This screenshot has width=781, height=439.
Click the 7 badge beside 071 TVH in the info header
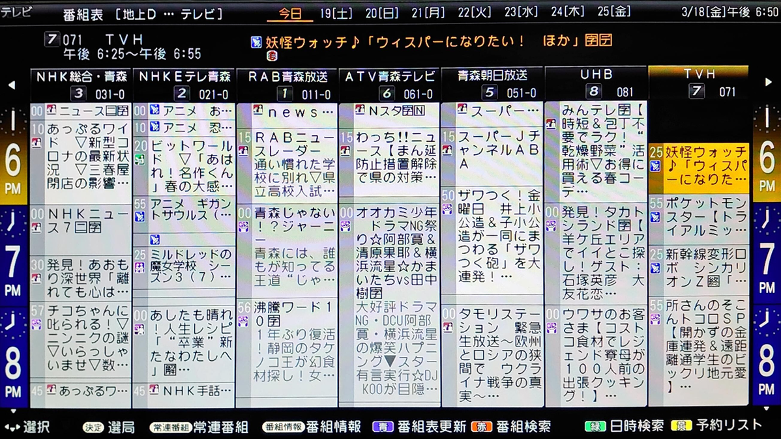[x=52, y=39]
